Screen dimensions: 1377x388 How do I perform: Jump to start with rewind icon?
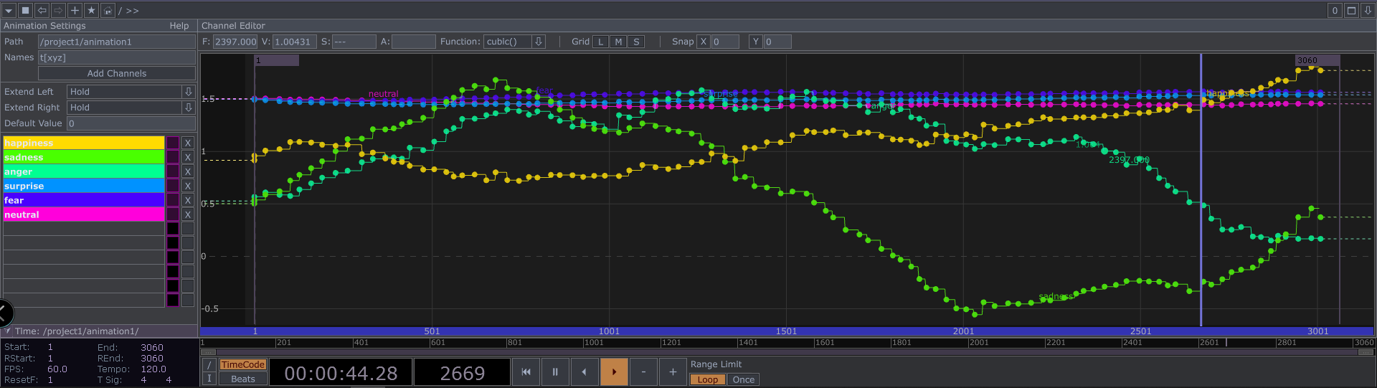tap(526, 372)
